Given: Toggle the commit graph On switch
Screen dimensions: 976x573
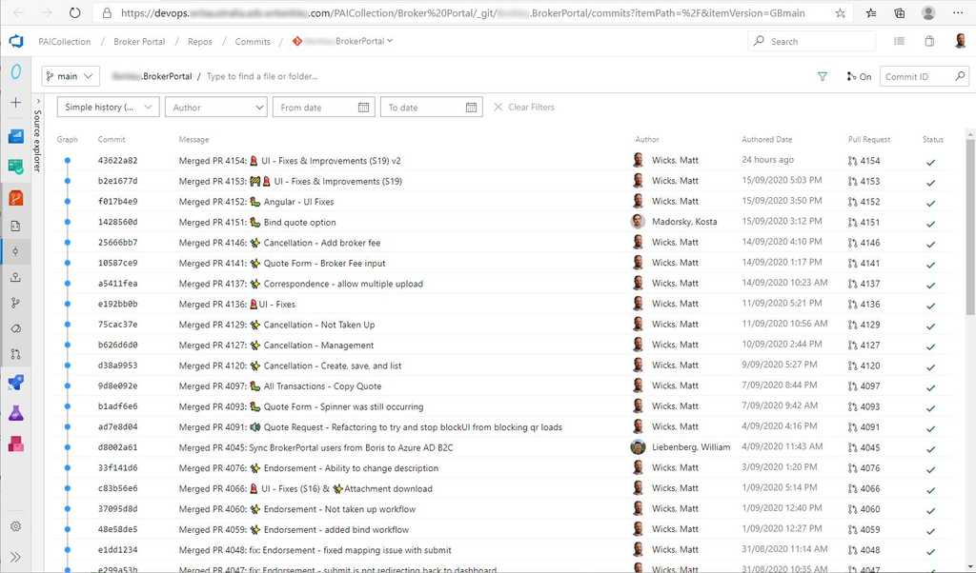Looking at the screenshot, I should coord(861,76).
